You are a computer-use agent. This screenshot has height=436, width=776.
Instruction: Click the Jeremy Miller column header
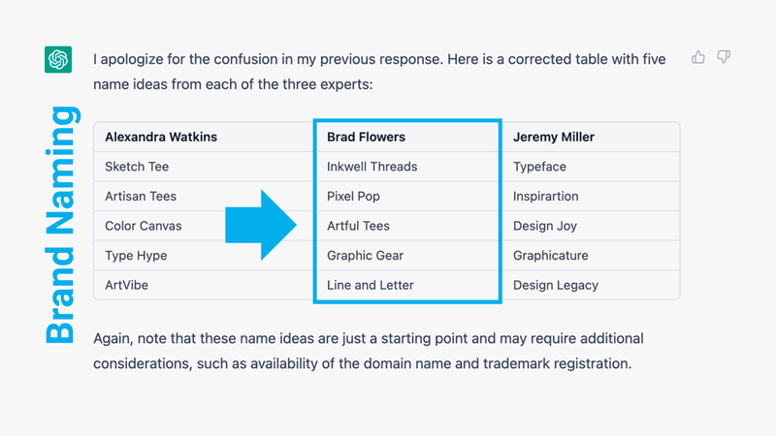[554, 137]
